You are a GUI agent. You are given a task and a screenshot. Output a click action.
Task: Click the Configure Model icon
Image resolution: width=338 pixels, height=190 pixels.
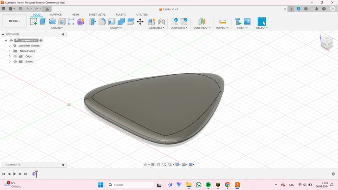point(174,22)
